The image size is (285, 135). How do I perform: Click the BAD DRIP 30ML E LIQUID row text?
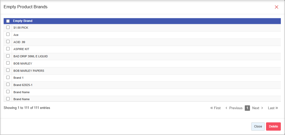pos(31,56)
